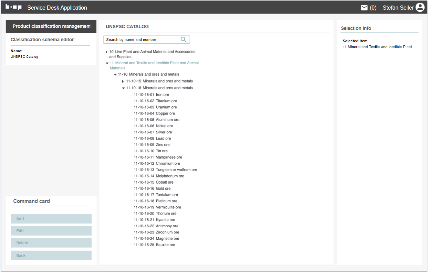428x272 pixels.
Task: Click the Add command button
Action: point(51,219)
